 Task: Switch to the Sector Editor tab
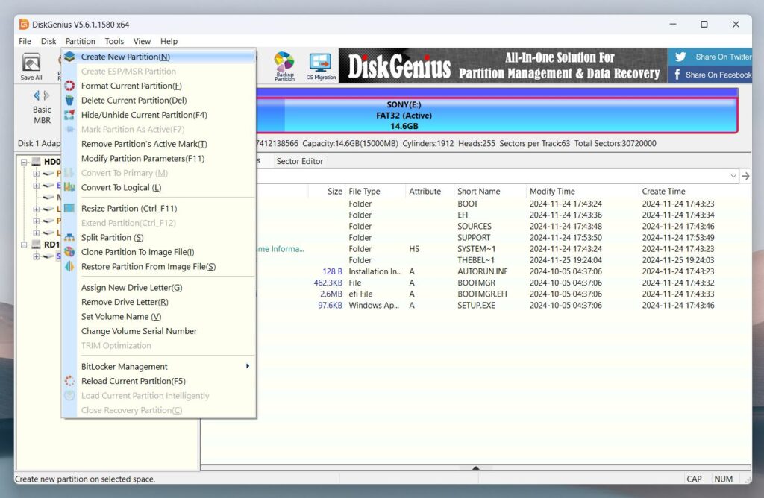[301, 160]
